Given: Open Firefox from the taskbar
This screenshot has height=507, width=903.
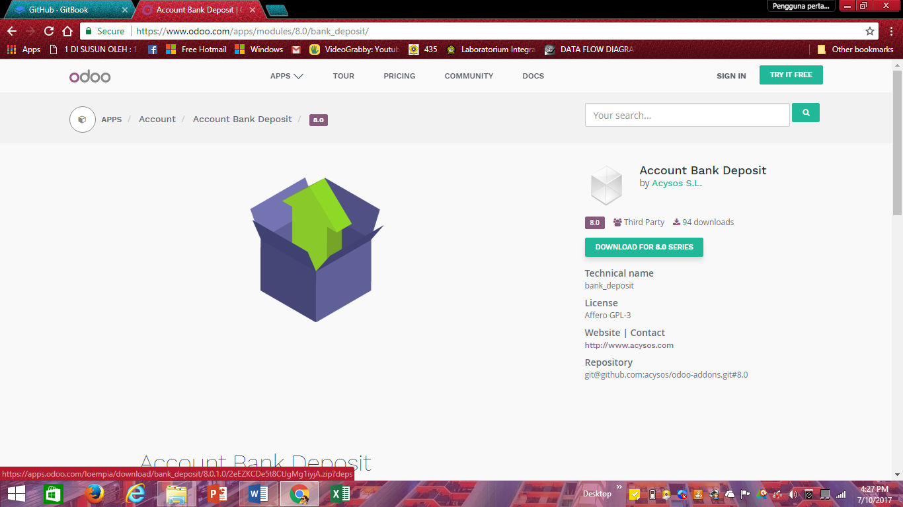Looking at the screenshot, I should 95,494.
